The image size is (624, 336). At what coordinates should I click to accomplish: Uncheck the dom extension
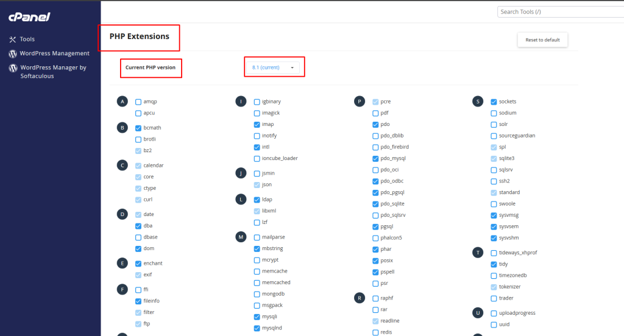coord(138,249)
